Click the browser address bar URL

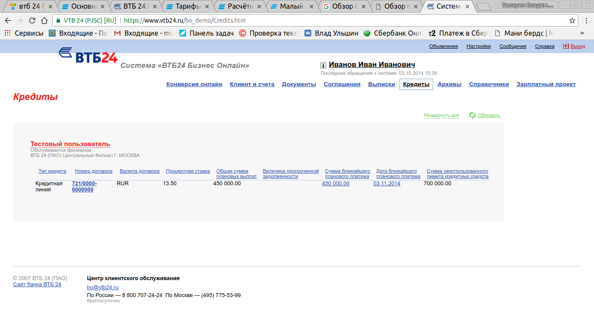click(184, 20)
